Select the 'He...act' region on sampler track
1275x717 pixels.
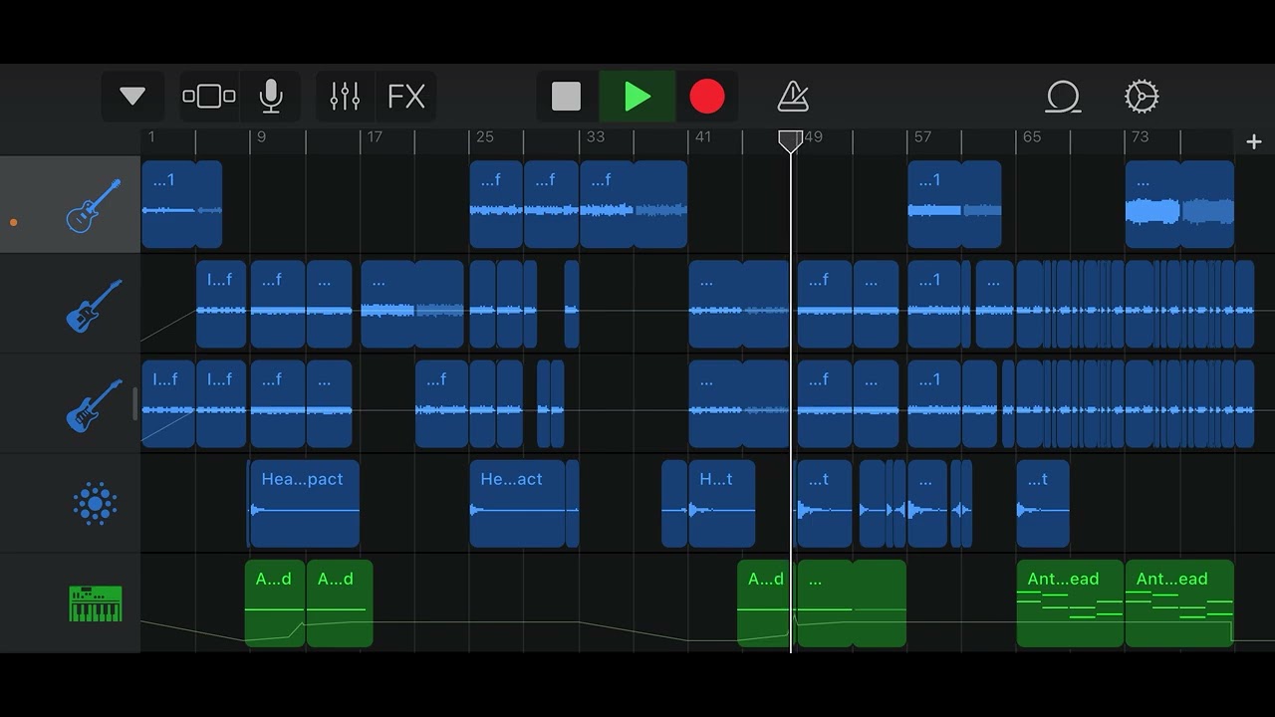pos(517,504)
